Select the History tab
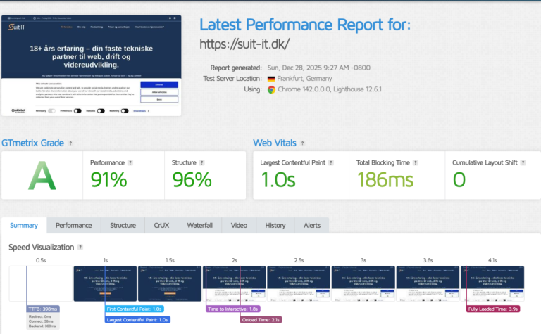Image resolution: width=541 pixels, height=334 pixels. pos(275,226)
